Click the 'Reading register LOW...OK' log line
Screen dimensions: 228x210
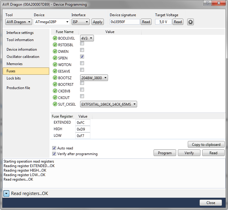24,175
